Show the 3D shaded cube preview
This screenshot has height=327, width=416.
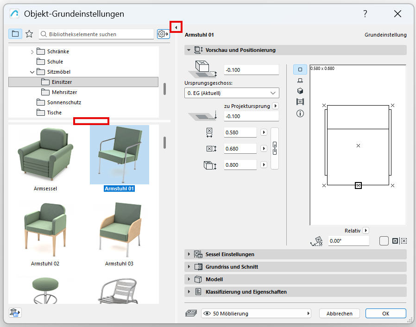(300, 91)
